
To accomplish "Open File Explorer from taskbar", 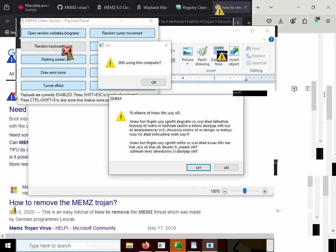I will [129, 245].
